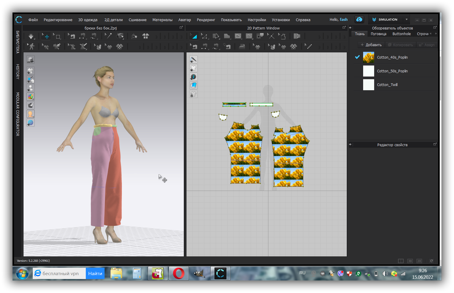This screenshot has width=454, height=293.
Task: Switch to the Buttonhole tab
Action: [x=402, y=34]
